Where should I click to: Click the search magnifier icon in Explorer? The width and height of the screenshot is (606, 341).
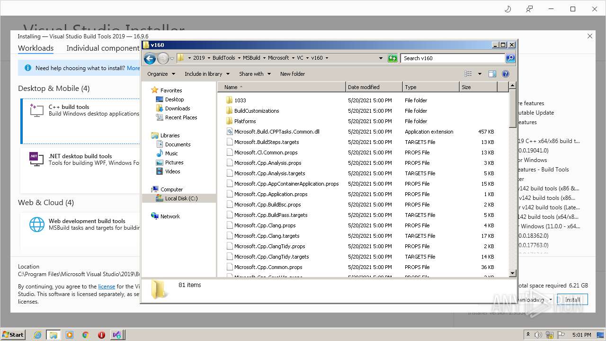510,58
